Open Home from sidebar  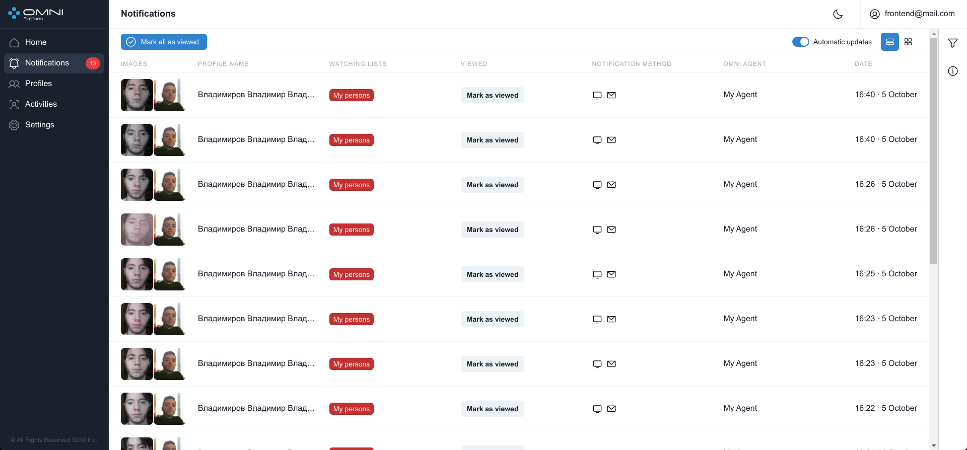[x=54, y=42]
